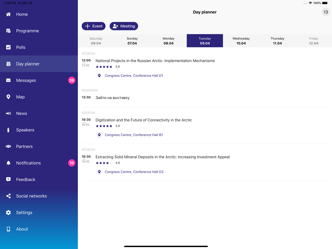Open Settings gear icon
Viewport: 332px width, 249px height.
[8, 212]
